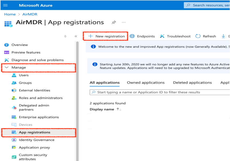Click the Welcome banner info icon
The height and width of the screenshot is (161, 230).
point(93,47)
